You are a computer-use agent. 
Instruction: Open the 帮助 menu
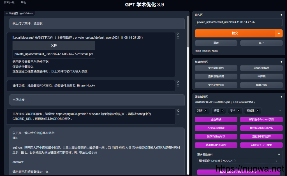point(23,3)
